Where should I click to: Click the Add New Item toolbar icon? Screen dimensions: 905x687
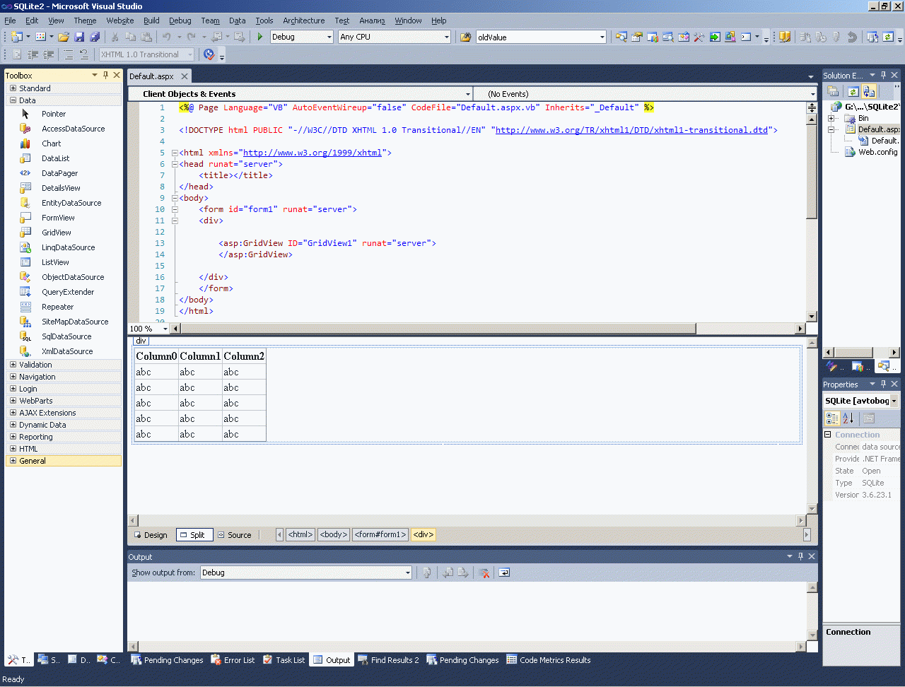pos(41,37)
